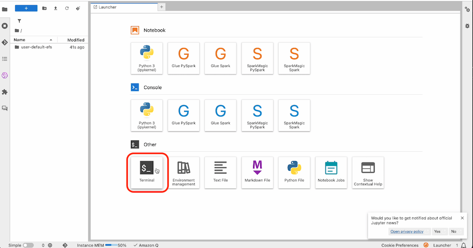Click Amazon Q status bar item

(x=146, y=245)
